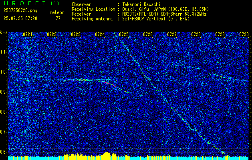Click the 0.9 kHz axis label

[3, 92]
